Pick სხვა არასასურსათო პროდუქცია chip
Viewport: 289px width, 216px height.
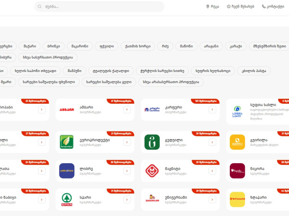(x=171, y=82)
